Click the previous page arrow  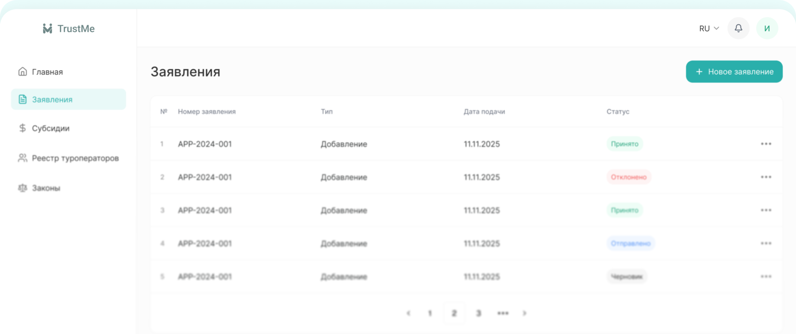pos(408,313)
